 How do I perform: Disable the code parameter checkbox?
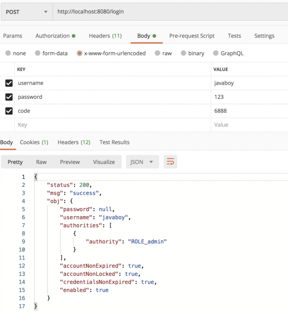tap(9, 111)
